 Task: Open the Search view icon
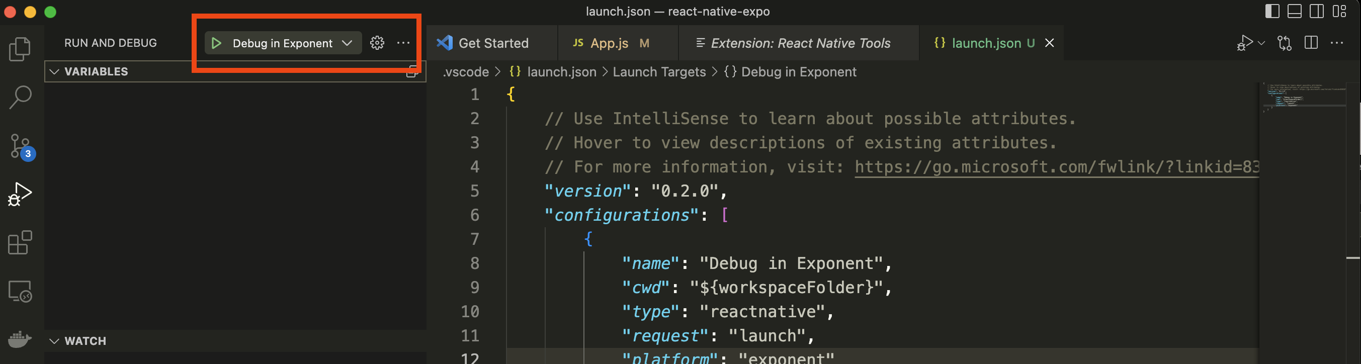click(20, 97)
